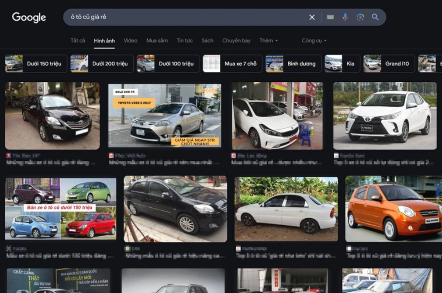
Task: Open the orange Kia hatchback image
Action: [394, 209]
